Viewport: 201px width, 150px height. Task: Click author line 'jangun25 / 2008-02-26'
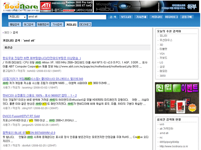[31, 125]
